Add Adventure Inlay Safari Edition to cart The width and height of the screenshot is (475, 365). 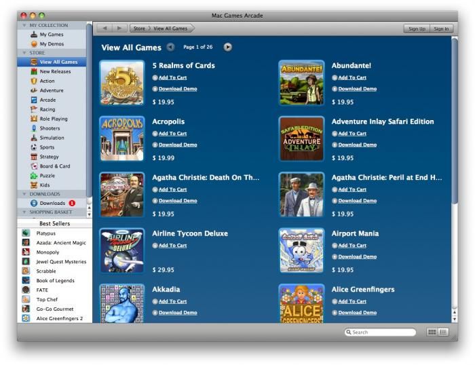point(352,134)
